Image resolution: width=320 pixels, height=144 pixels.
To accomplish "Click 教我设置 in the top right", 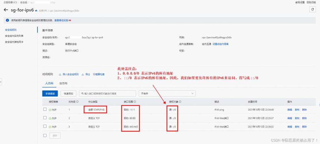I will [x=300, y=2].
